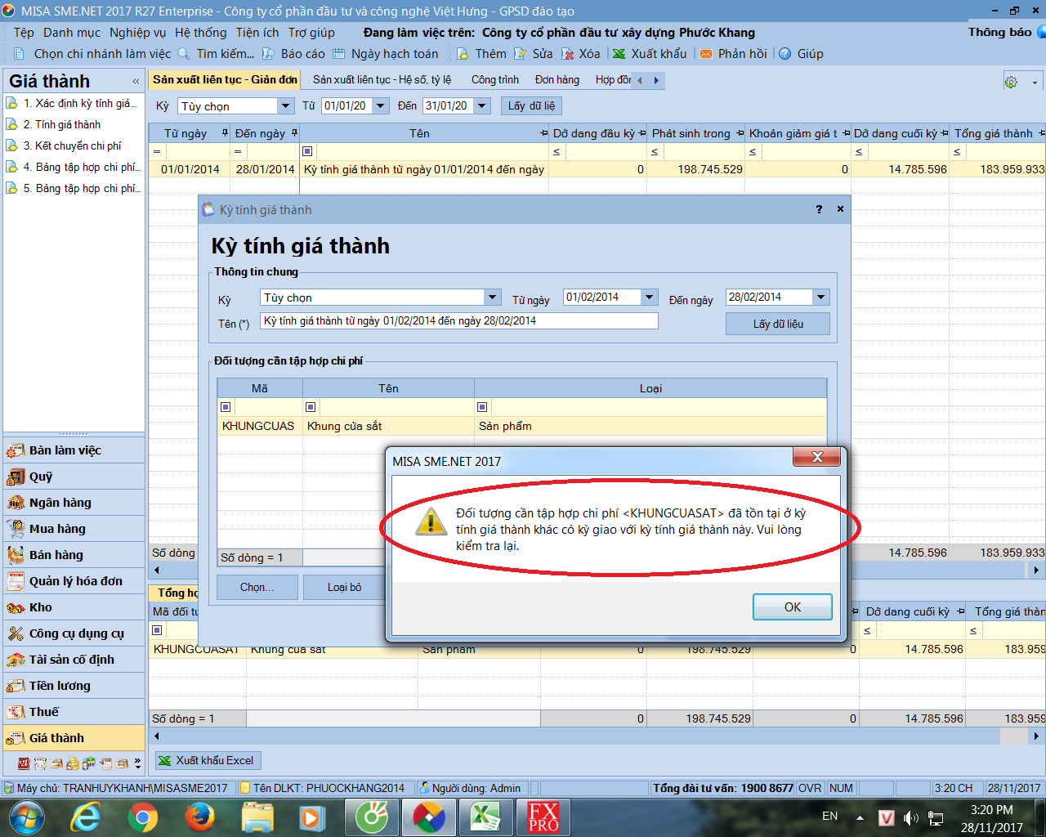Image resolution: width=1046 pixels, height=837 pixels.
Task: Click the Chọn... button
Action: [257, 587]
